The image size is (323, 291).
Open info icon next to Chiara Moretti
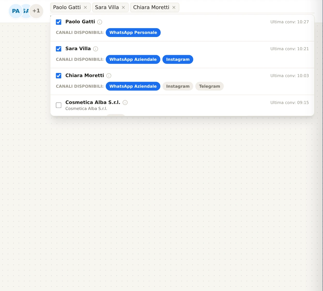coord(109,76)
